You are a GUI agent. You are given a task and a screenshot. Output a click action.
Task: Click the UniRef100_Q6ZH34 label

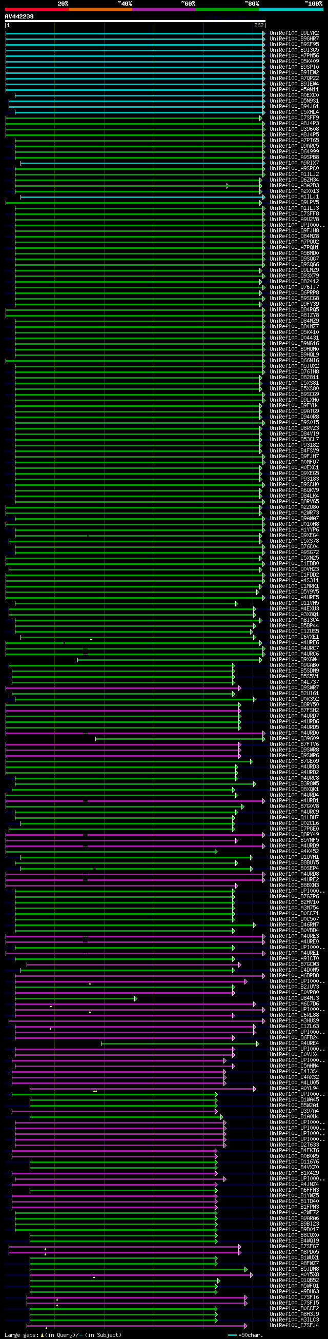coord(294,180)
